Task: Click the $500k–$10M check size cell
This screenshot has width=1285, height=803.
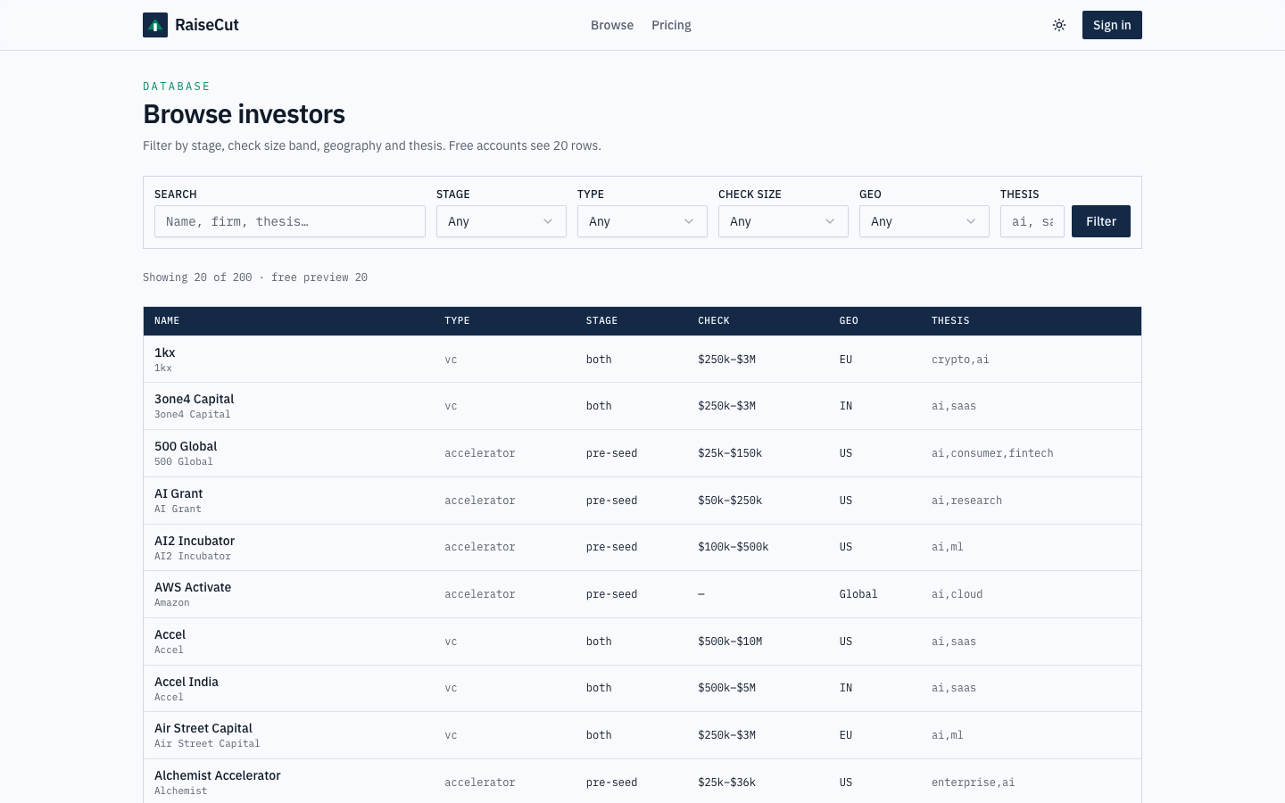Action: (730, 642)
